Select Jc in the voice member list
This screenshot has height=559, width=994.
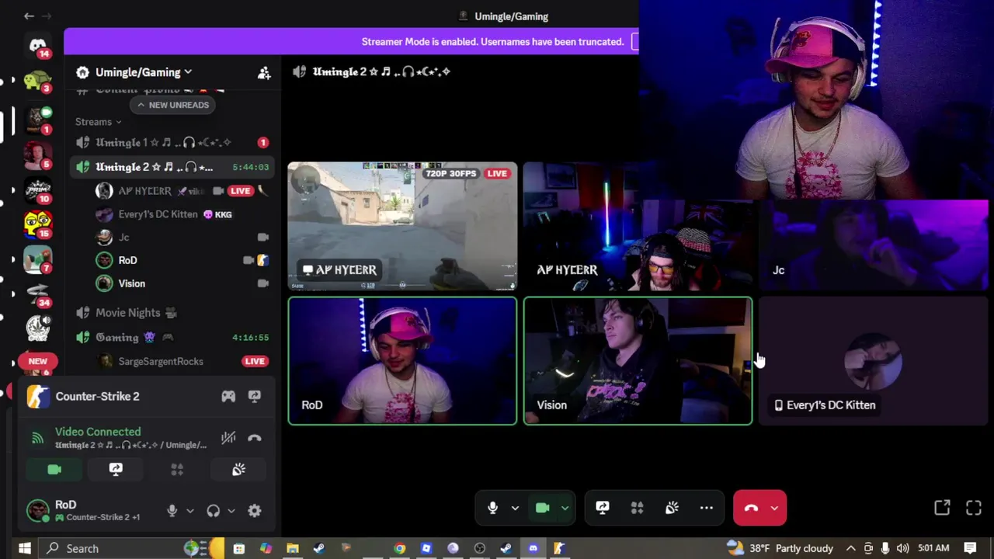coord(181,238)
